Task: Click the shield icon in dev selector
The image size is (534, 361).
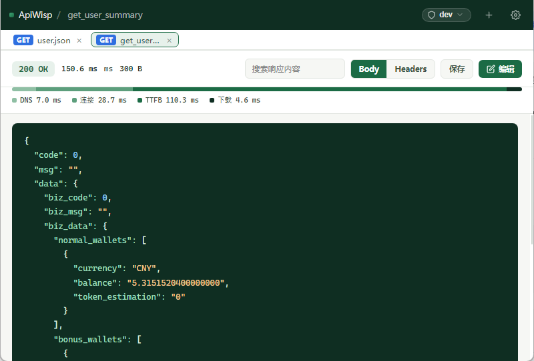Action: click(431, 15)
